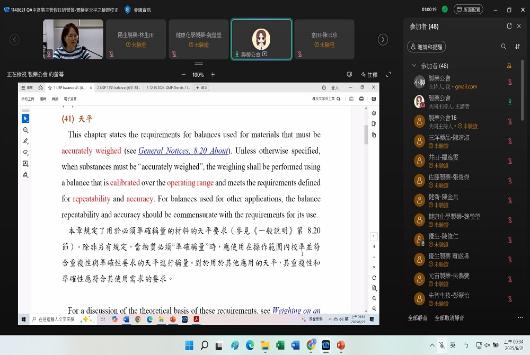Open the Windows Start menu
This screenshot has height=355, width=530.
189,345
